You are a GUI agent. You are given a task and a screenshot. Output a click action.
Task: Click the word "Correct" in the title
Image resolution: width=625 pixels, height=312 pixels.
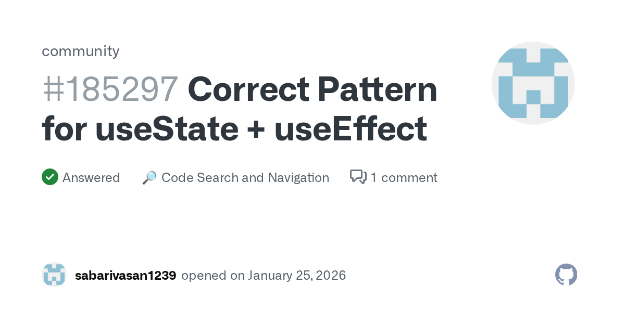248,89
